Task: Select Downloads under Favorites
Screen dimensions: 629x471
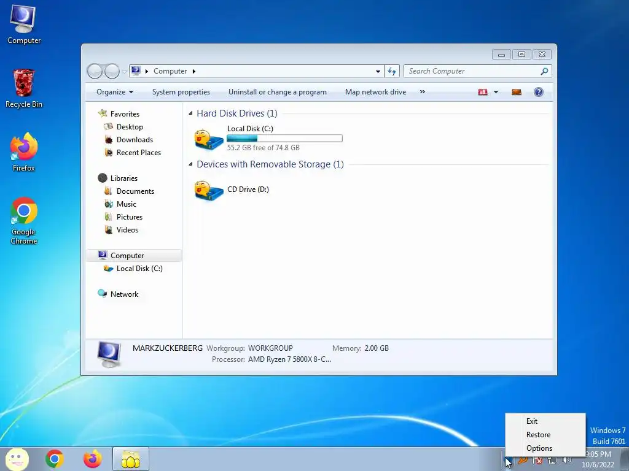Action: pyautogui.click(x=135, y=140)
